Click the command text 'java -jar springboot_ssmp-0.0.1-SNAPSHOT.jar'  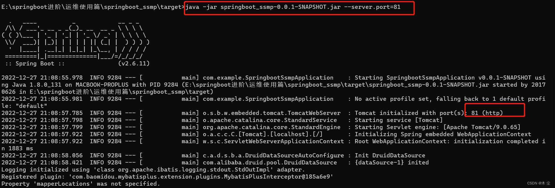pos(263,7)
